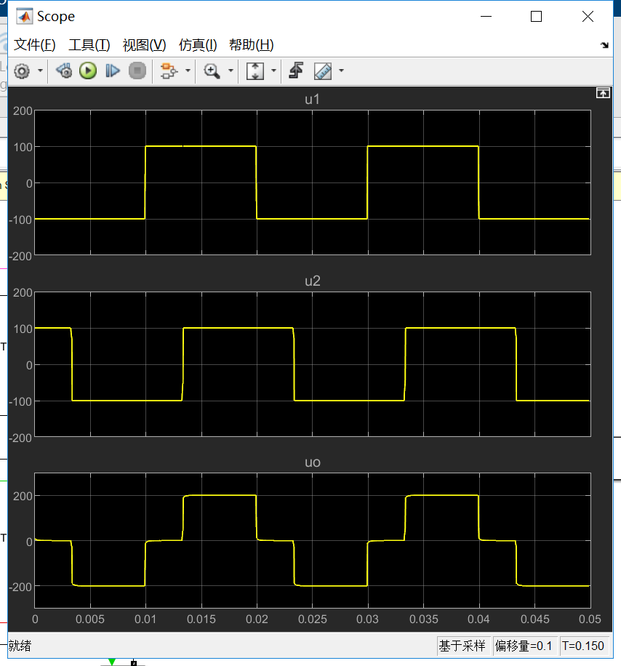This screenshot has width=621, height=666.
Task: Click the u2 waveform plot area
Action: pos(313,364)
